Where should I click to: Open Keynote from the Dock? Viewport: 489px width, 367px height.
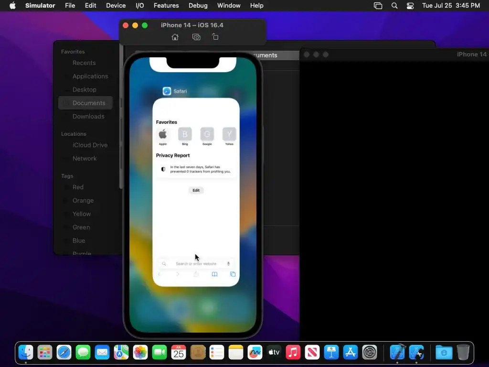[x=331, y=353]
